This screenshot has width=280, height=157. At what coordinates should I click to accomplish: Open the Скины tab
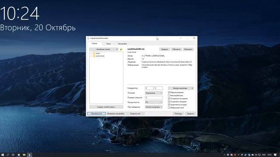tap(94, 44)
